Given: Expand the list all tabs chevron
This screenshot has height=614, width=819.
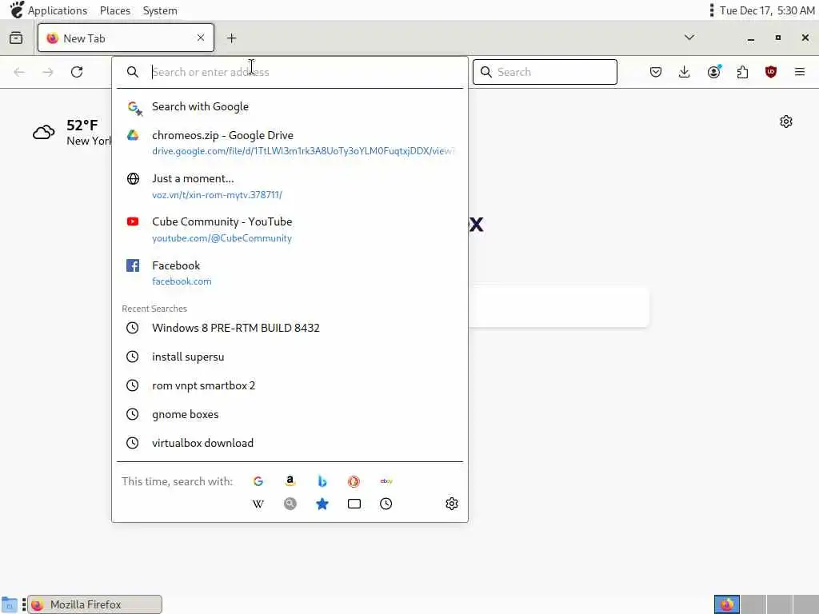Looking at the screenshot, I should [x=689, y=38].
